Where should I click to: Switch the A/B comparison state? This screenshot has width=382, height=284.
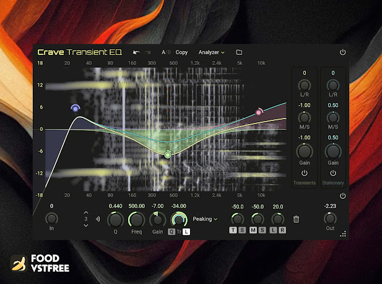pyautogui.click(x=166, y=52)
